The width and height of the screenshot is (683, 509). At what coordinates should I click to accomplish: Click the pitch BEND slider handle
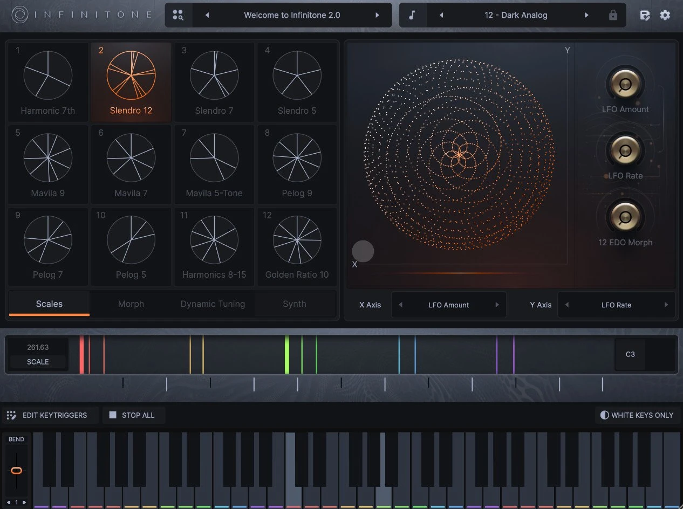16,471
